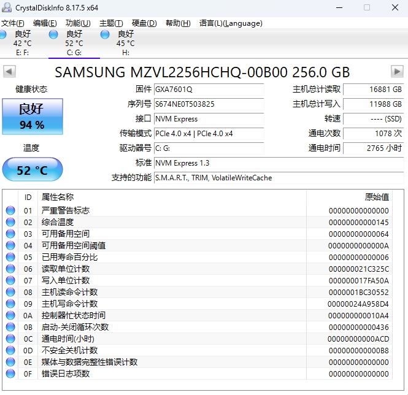The width and height of the screenshot is (408, 395).
Task: Click the status orb for attribute 05
Action: click(x=10, y=257)
